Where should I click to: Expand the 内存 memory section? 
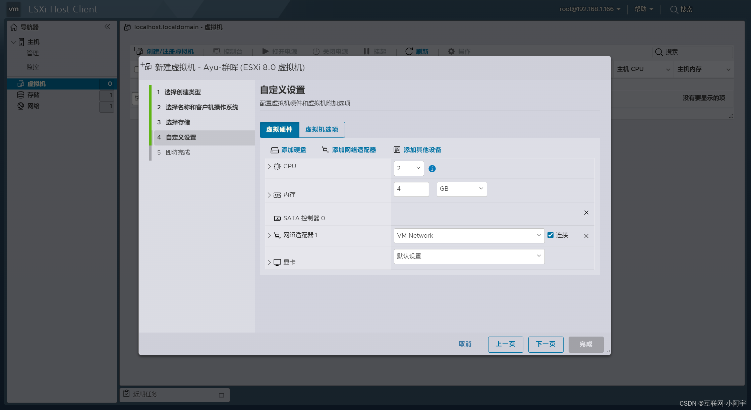(x=270, y=194)
